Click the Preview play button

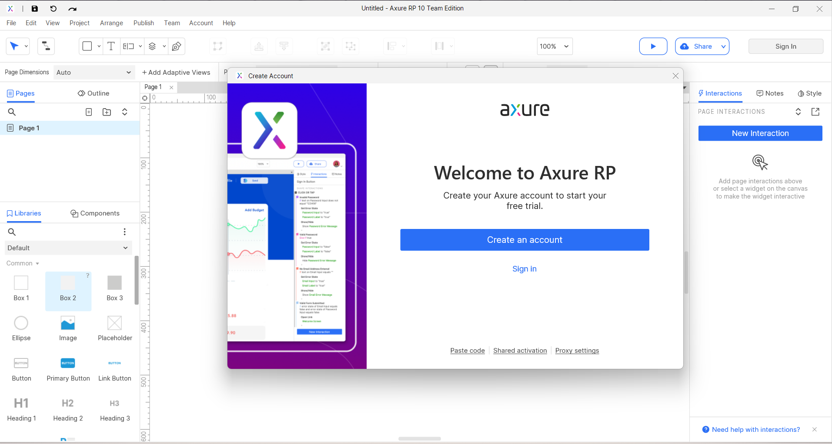(x=653, y=46)
